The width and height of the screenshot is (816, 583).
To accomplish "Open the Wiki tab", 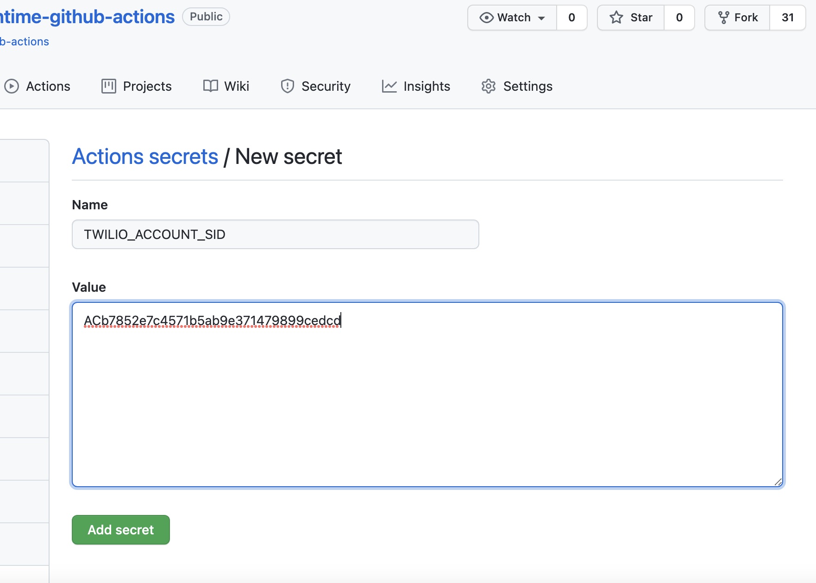I will (x=237, y=86).
